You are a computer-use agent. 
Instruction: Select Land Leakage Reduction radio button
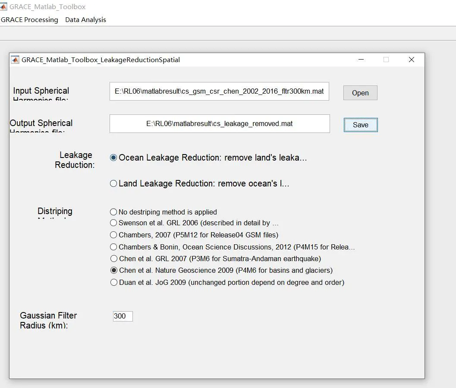[113, 183]
